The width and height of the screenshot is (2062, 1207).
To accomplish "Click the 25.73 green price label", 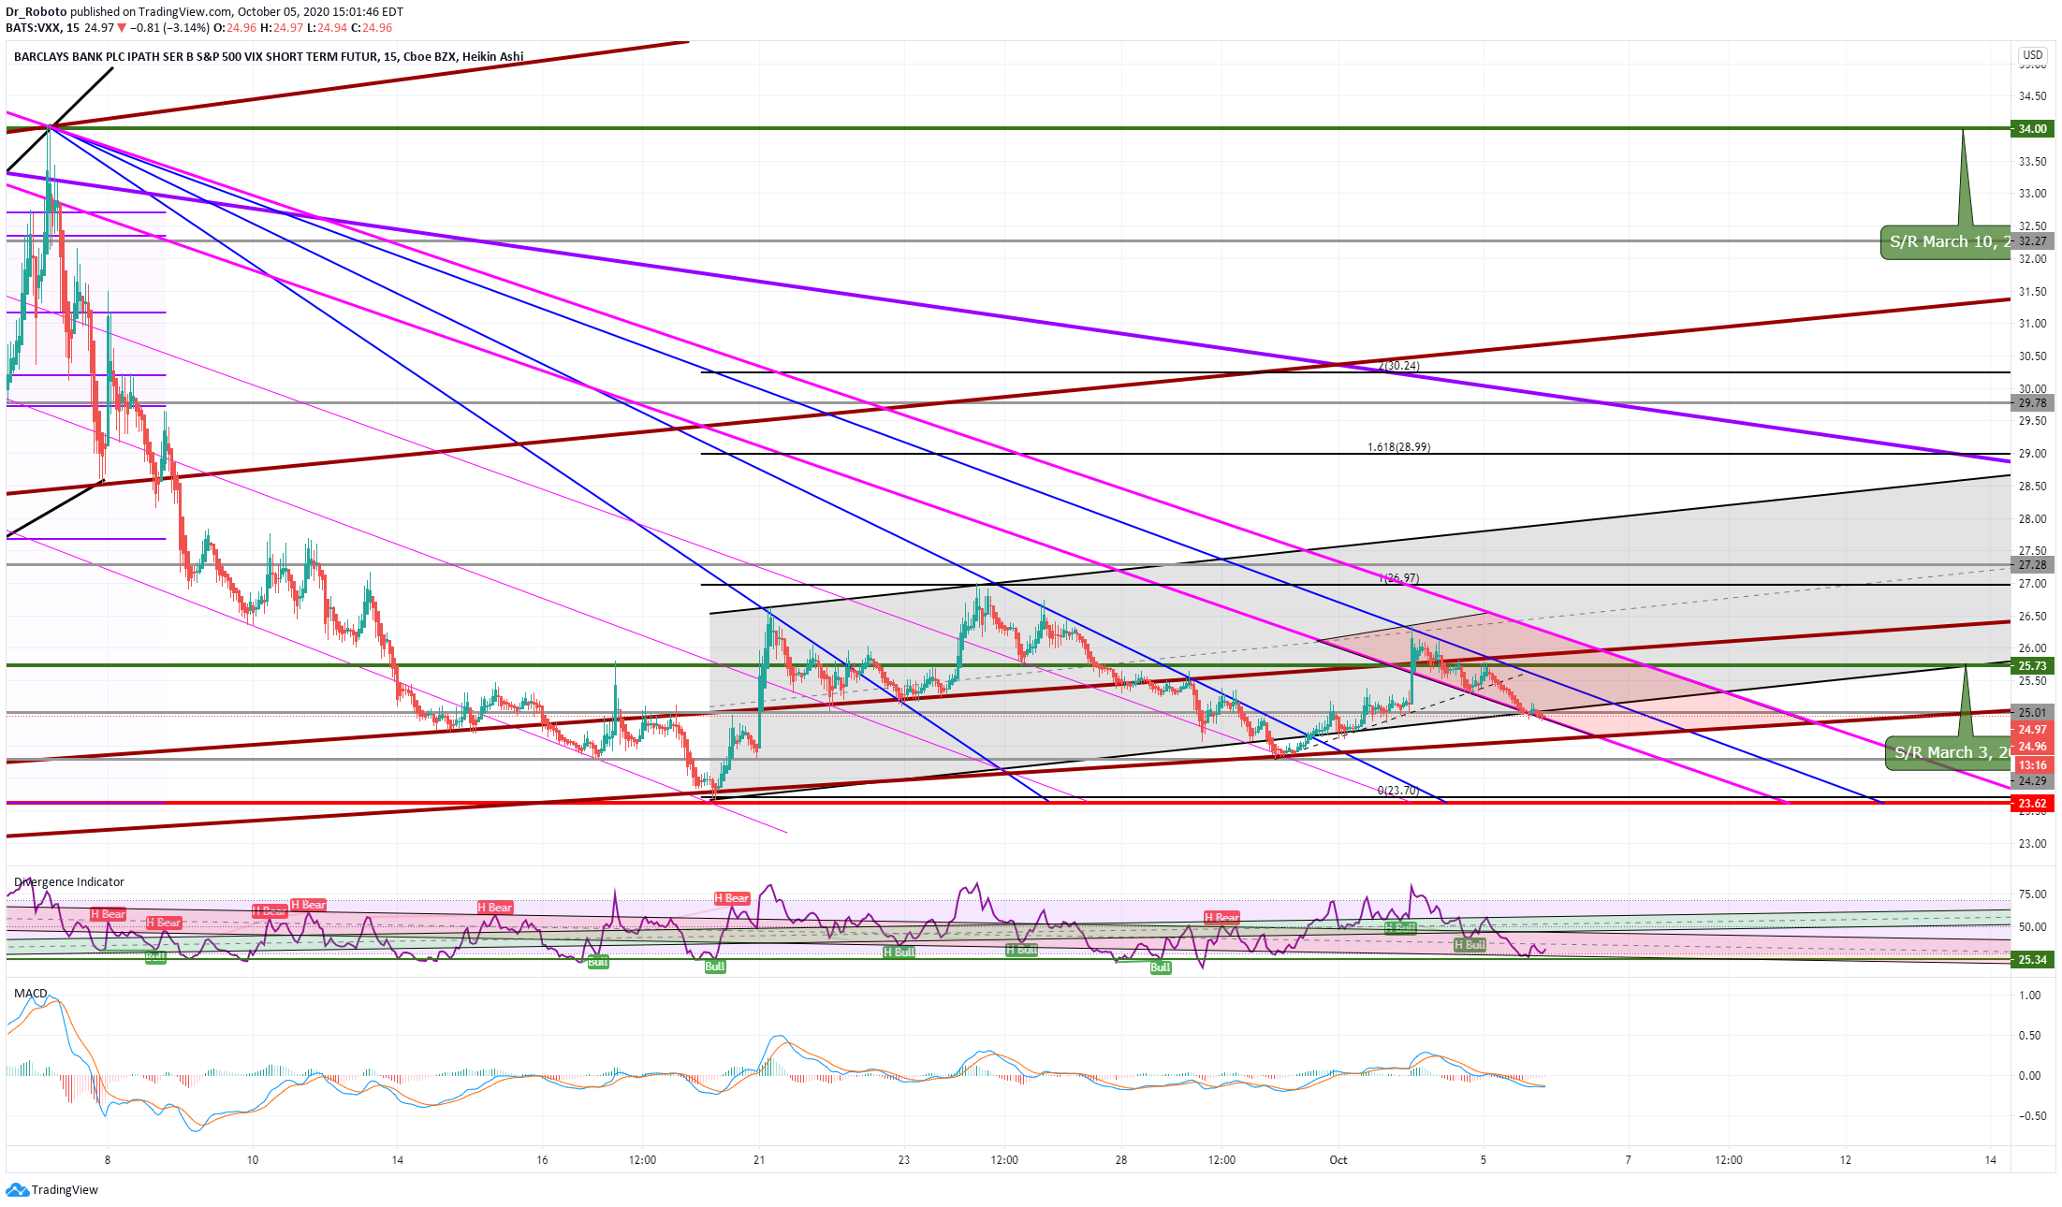I will [x=2031, y=665].
